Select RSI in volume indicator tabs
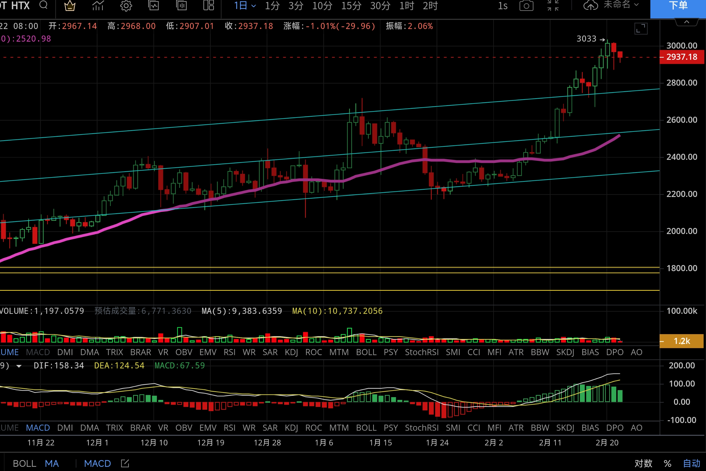Image resolution: width=706 pixels, height=471 pixels. pos(229,352)
